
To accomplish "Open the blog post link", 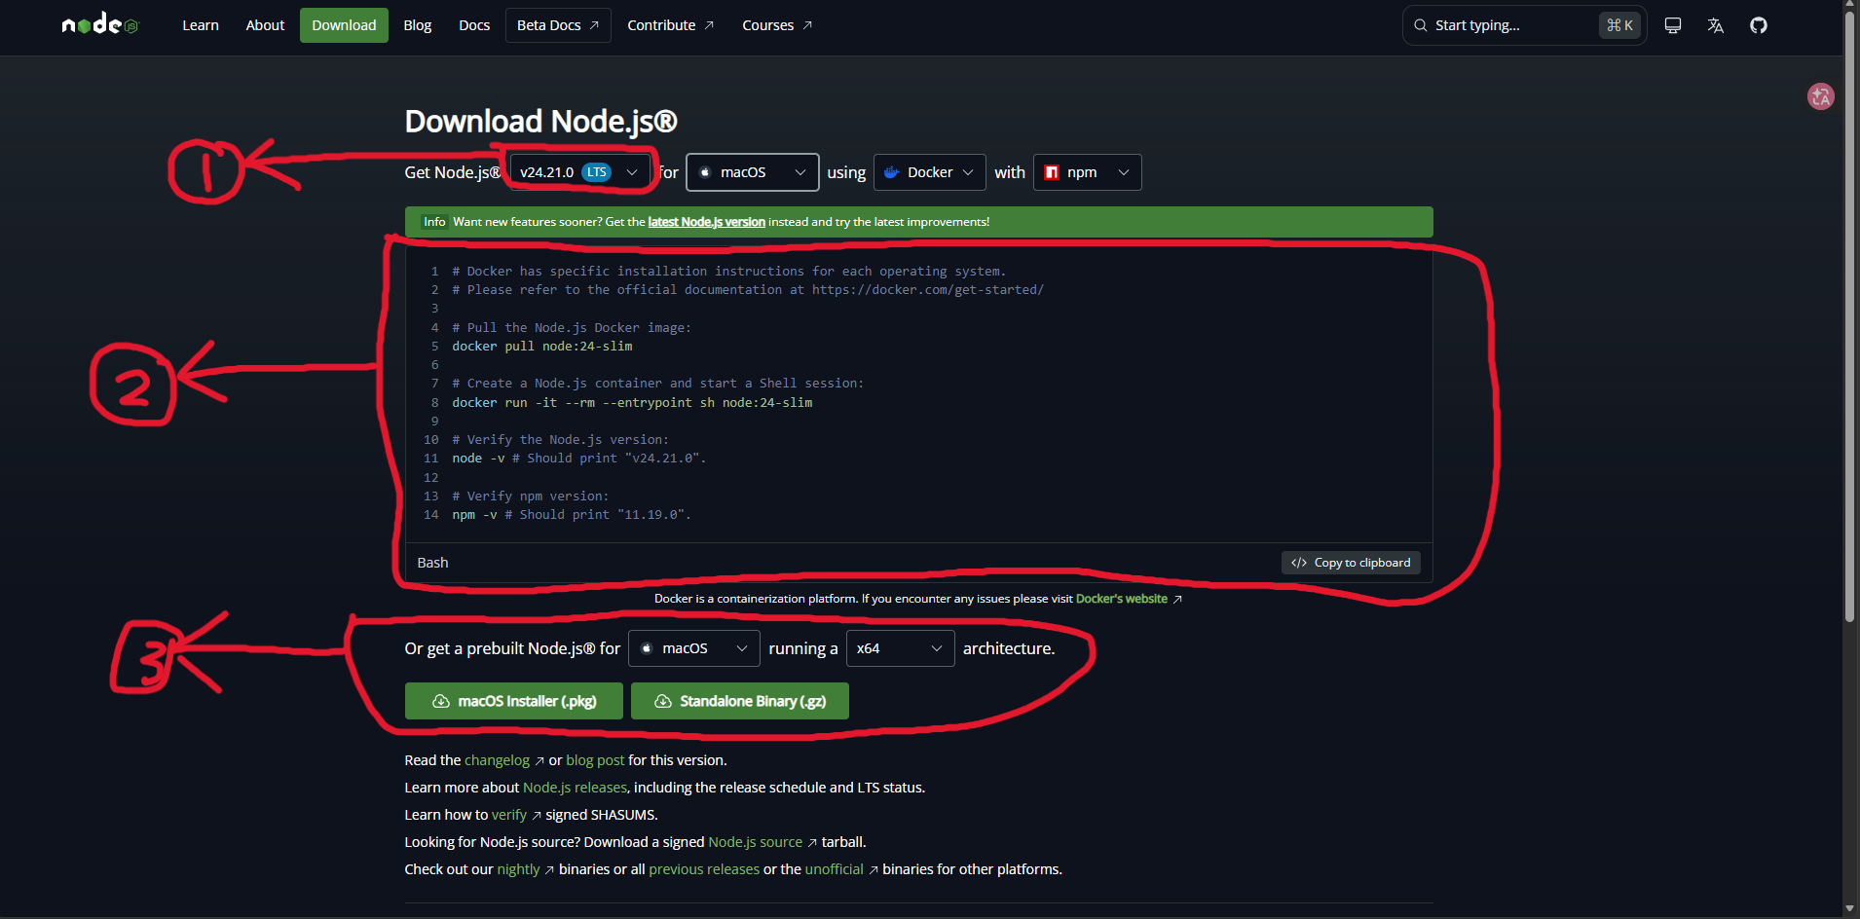I will pyautogui.click(x=595, y=760).
